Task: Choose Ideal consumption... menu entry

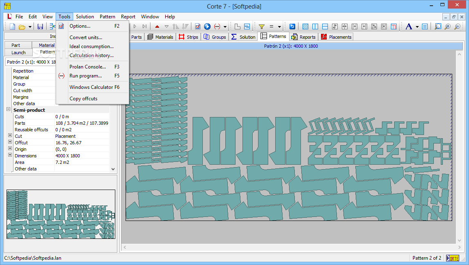Action: pyautogui.click(x=92, y=46)
